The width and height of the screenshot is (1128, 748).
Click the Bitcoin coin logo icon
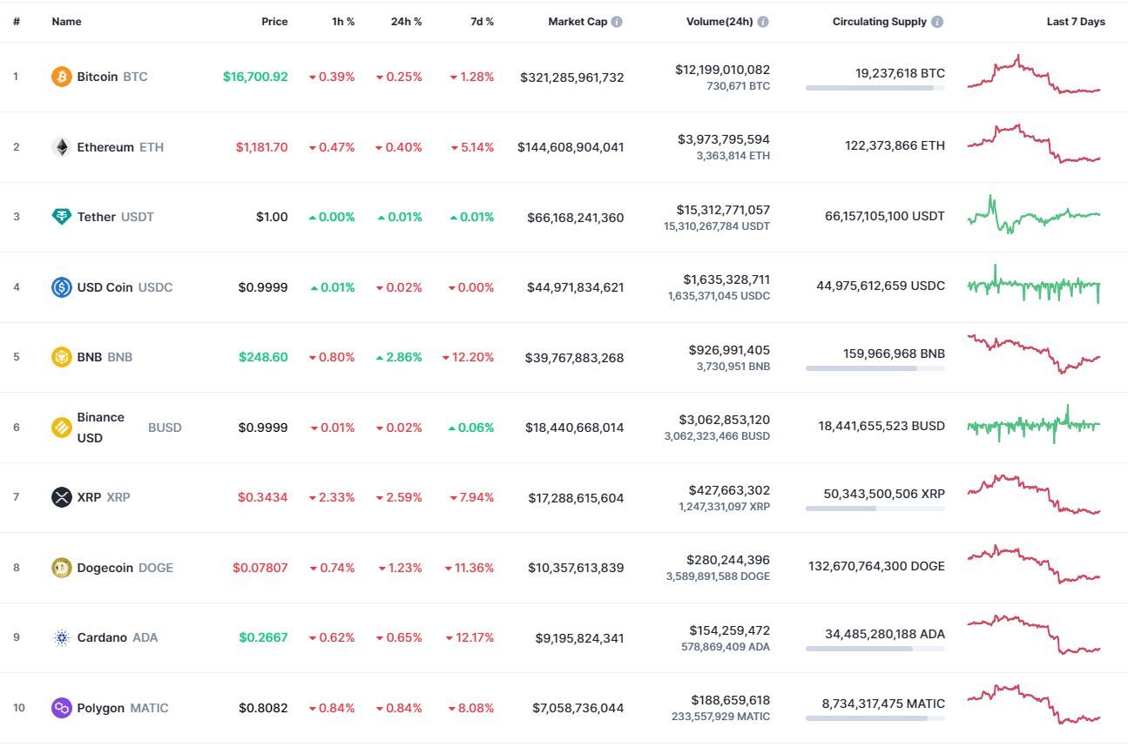61,77
